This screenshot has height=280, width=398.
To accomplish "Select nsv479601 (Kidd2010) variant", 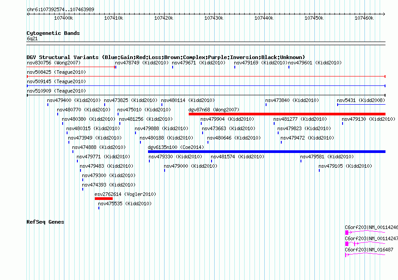I will (x=315, y=63).
